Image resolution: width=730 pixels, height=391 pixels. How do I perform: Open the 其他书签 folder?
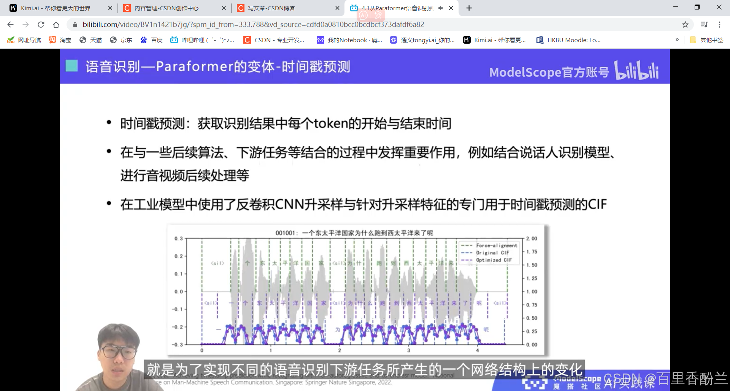tap(706, 40)
